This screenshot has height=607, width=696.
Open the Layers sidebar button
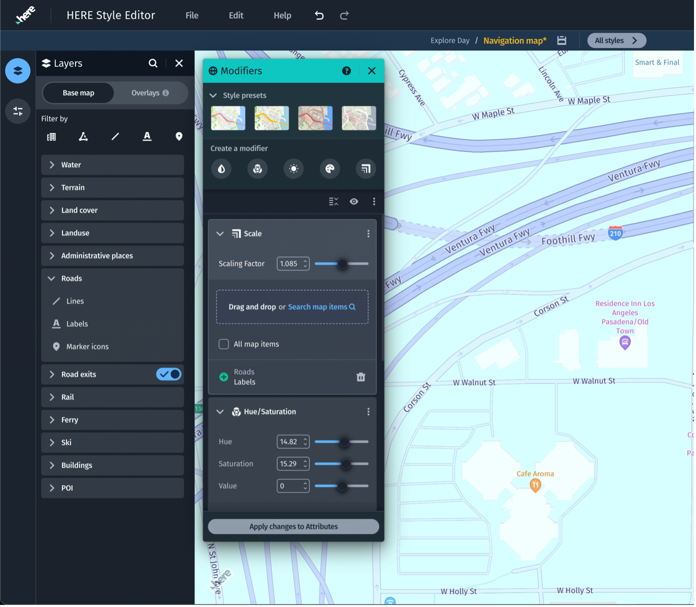18,71
